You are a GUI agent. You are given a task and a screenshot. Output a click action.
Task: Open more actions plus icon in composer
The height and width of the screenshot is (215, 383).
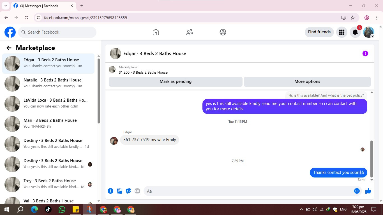pyautogui.click(x=110, y=191)
